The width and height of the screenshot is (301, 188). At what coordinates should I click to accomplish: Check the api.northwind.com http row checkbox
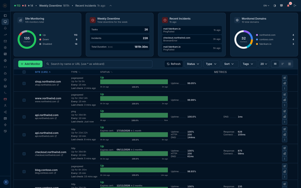click(x=24, y=135)
